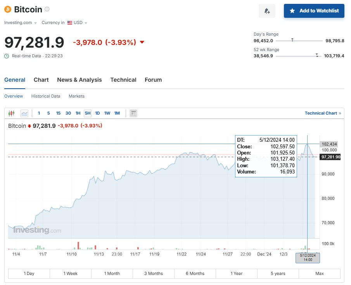Click the Day's Range low value 96,452.0

click(263, 41)
